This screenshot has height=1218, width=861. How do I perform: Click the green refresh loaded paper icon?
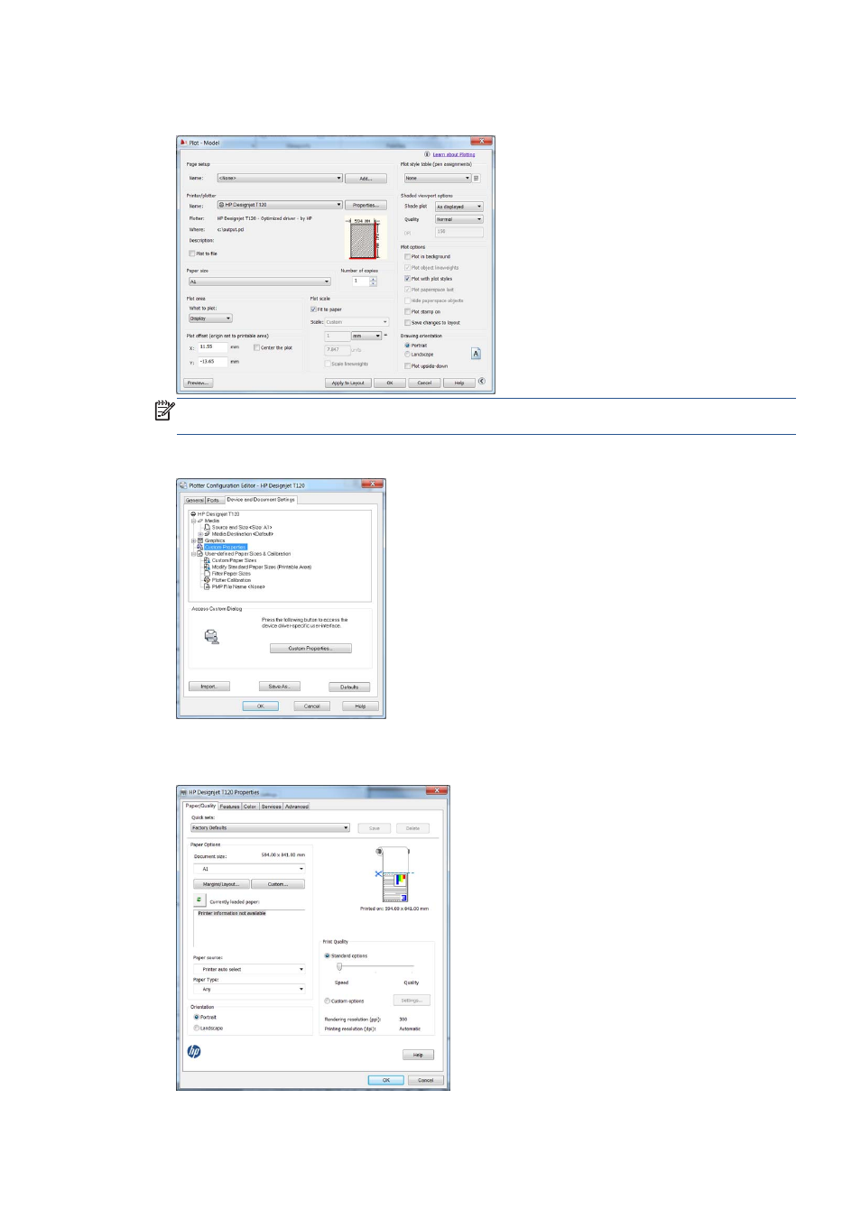199,900
